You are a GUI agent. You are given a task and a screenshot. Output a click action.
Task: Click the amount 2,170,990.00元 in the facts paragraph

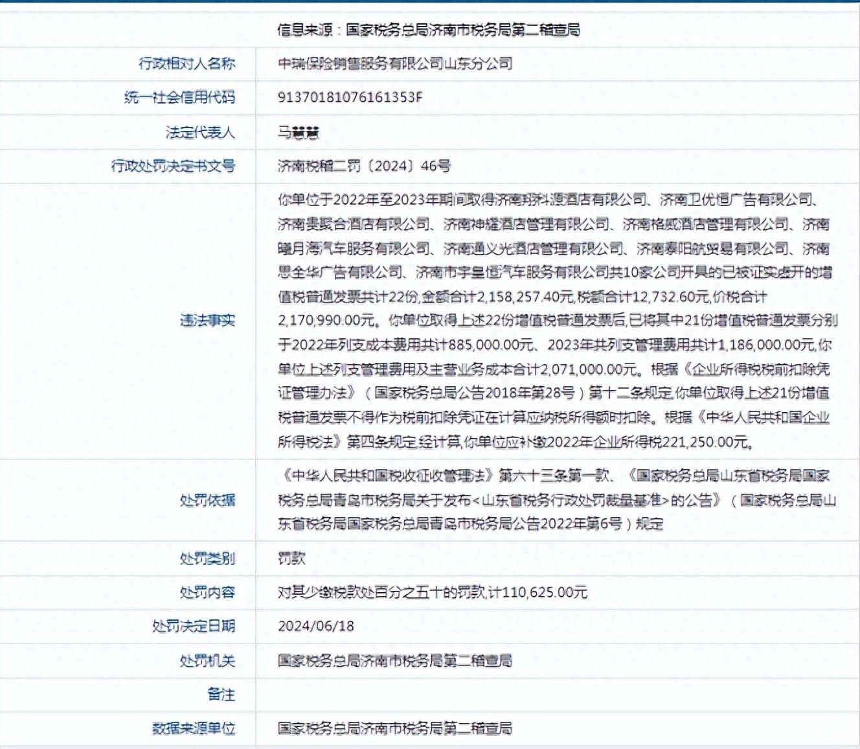[326, 321]
